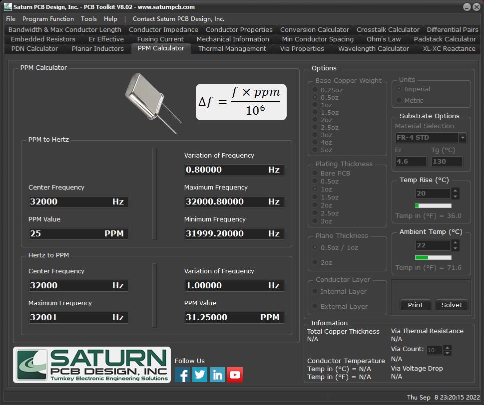
Task: Increase Via Count value
Action: [x=447, y=348]
